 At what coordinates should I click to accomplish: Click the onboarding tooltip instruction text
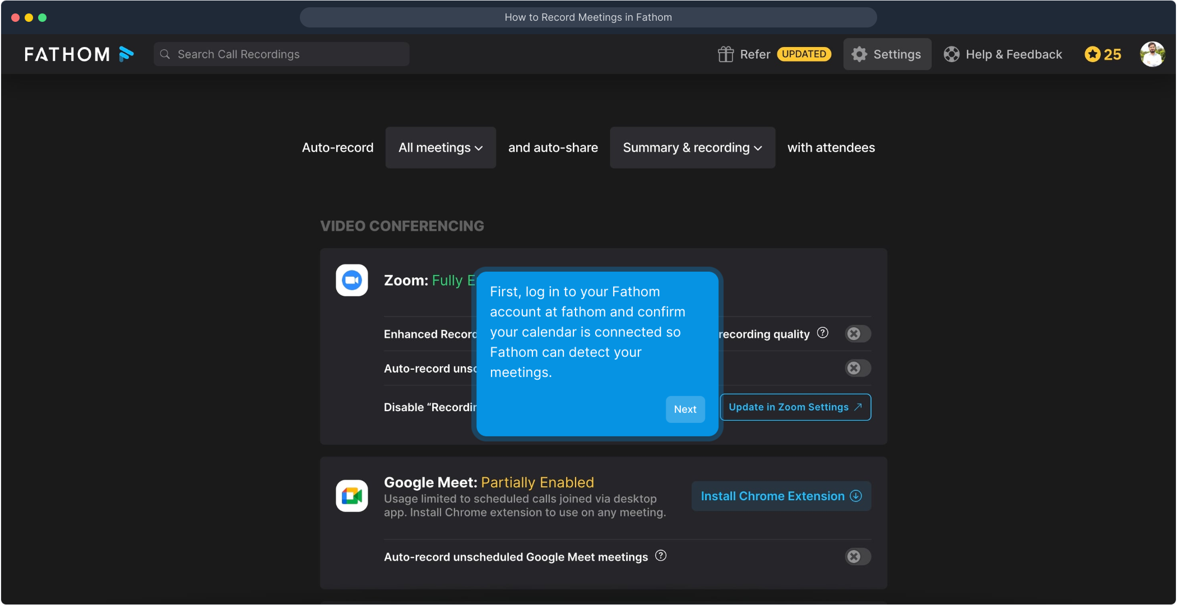[x=587, y=332]
